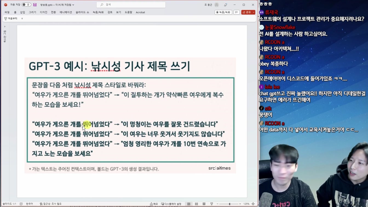368x207 pixels.
Task: Click the 슬라이드 1/1 status bar indicator
Action: pos(9,204)
